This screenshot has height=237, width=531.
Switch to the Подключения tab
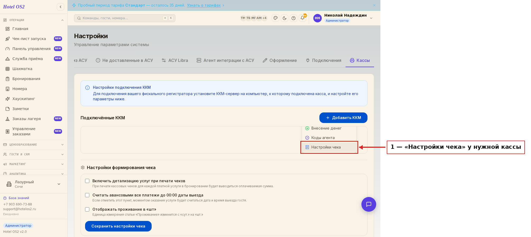(x=324, y=60)
